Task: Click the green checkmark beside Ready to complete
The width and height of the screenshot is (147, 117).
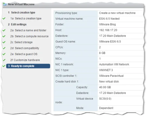Action: click(x=4, y=66)
